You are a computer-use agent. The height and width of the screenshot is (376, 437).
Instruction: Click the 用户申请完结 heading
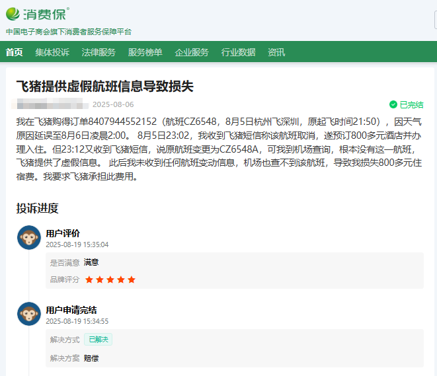point(71,310)
